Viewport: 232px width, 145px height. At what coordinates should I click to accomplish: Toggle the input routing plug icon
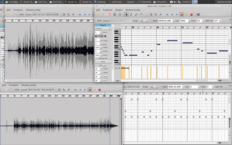coord(96,36)
